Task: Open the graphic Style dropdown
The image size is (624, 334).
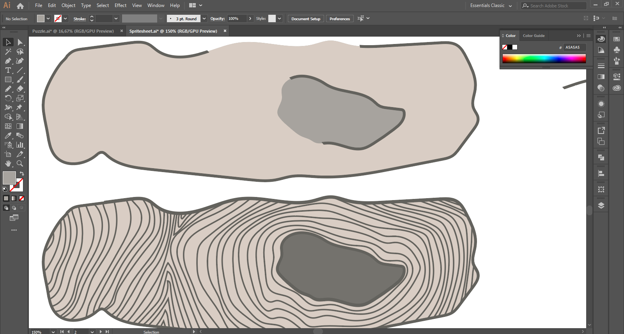Action: [279, 18]
